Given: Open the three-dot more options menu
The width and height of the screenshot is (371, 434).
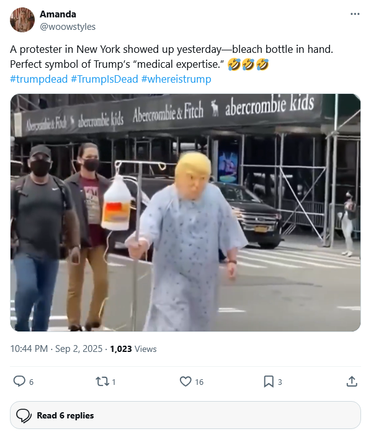Looking at the screenshot, I should tap(355, 14).
